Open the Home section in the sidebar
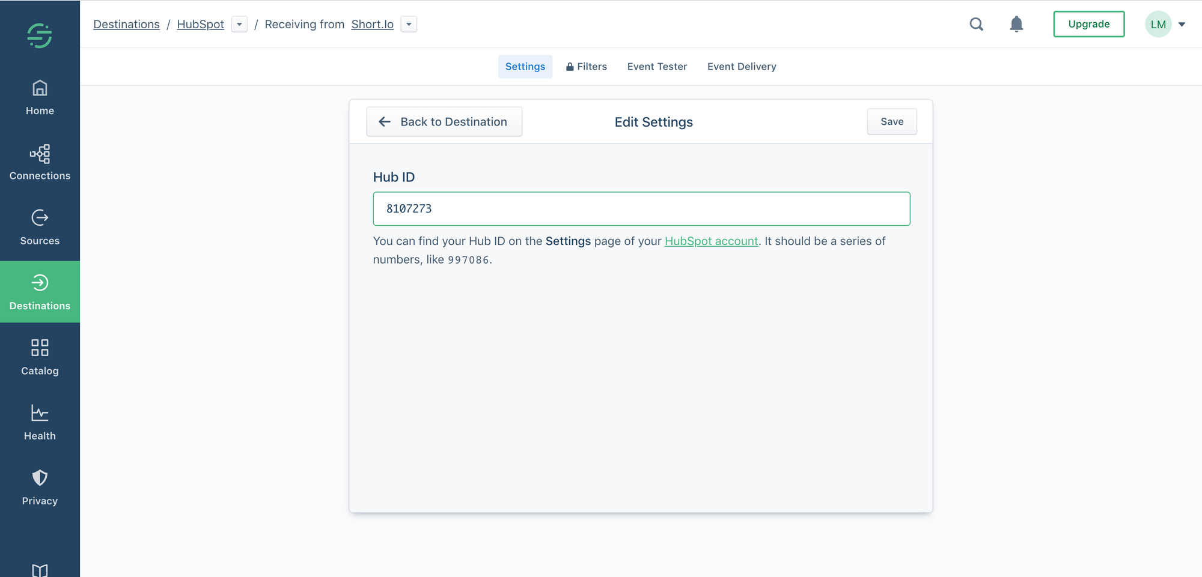The width and height of the screenshot is (1202, 577). tap(40, 98)
